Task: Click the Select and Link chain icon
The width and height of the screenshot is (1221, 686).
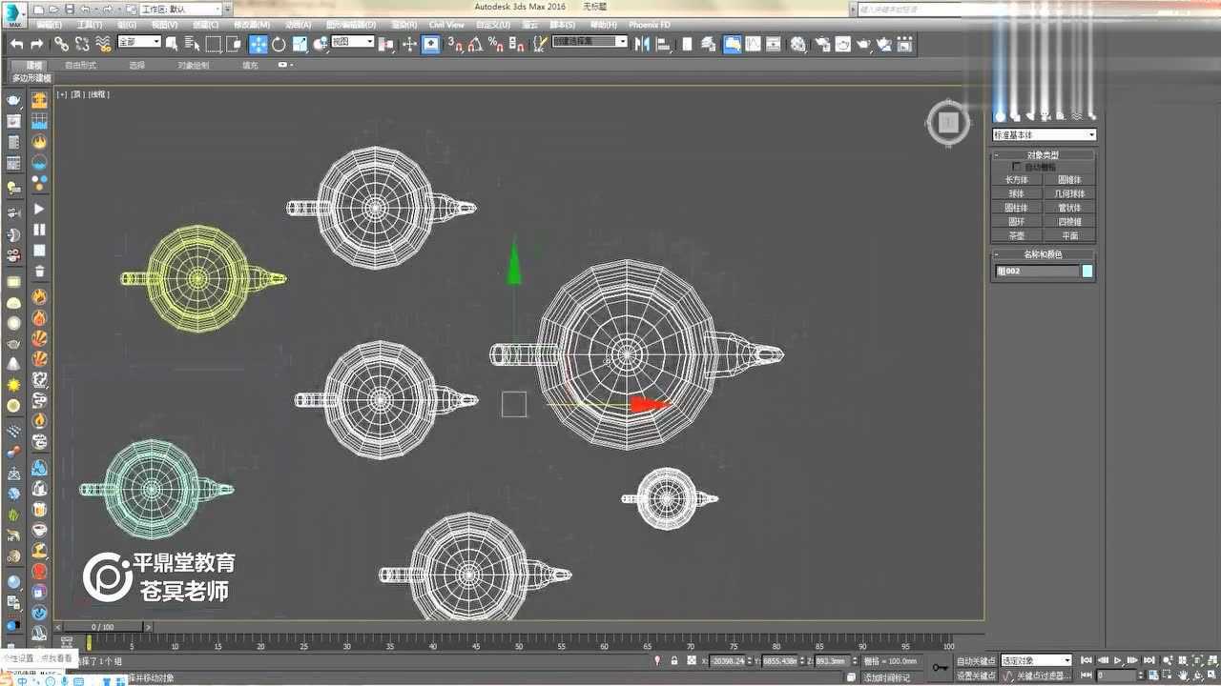Action: [x=61, y=44]
